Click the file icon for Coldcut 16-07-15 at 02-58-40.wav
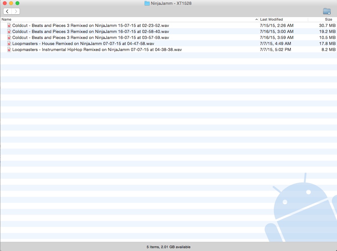This screenshot has width=337, height=251. click(9, 31)
